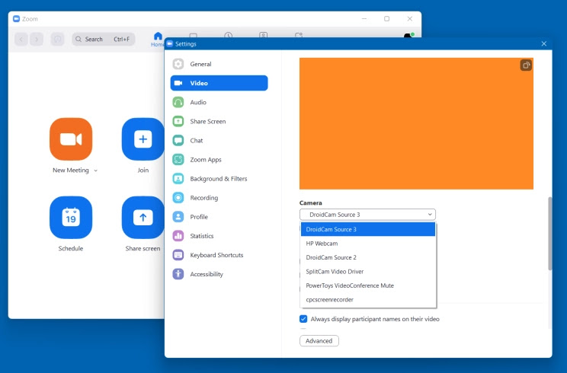This screenshot has height=373, width=567.
Task: Choose PowerToys VideoConference Mute
Action: pyautogui.click(x=368, y=285)
